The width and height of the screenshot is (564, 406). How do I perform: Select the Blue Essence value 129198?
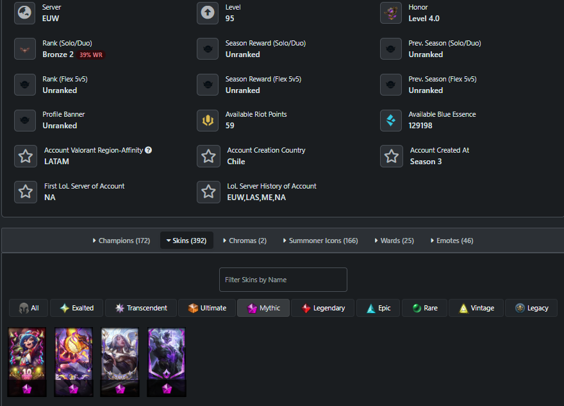[420, 126]
